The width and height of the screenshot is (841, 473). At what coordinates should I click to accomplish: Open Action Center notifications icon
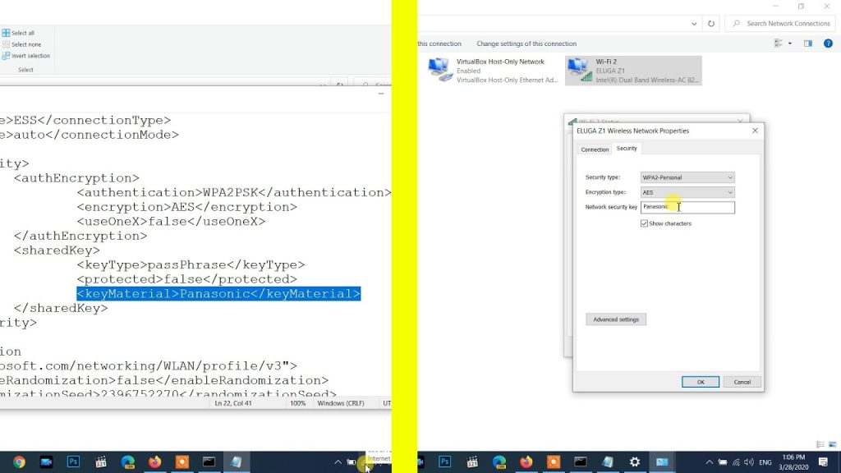coord(823,462)
